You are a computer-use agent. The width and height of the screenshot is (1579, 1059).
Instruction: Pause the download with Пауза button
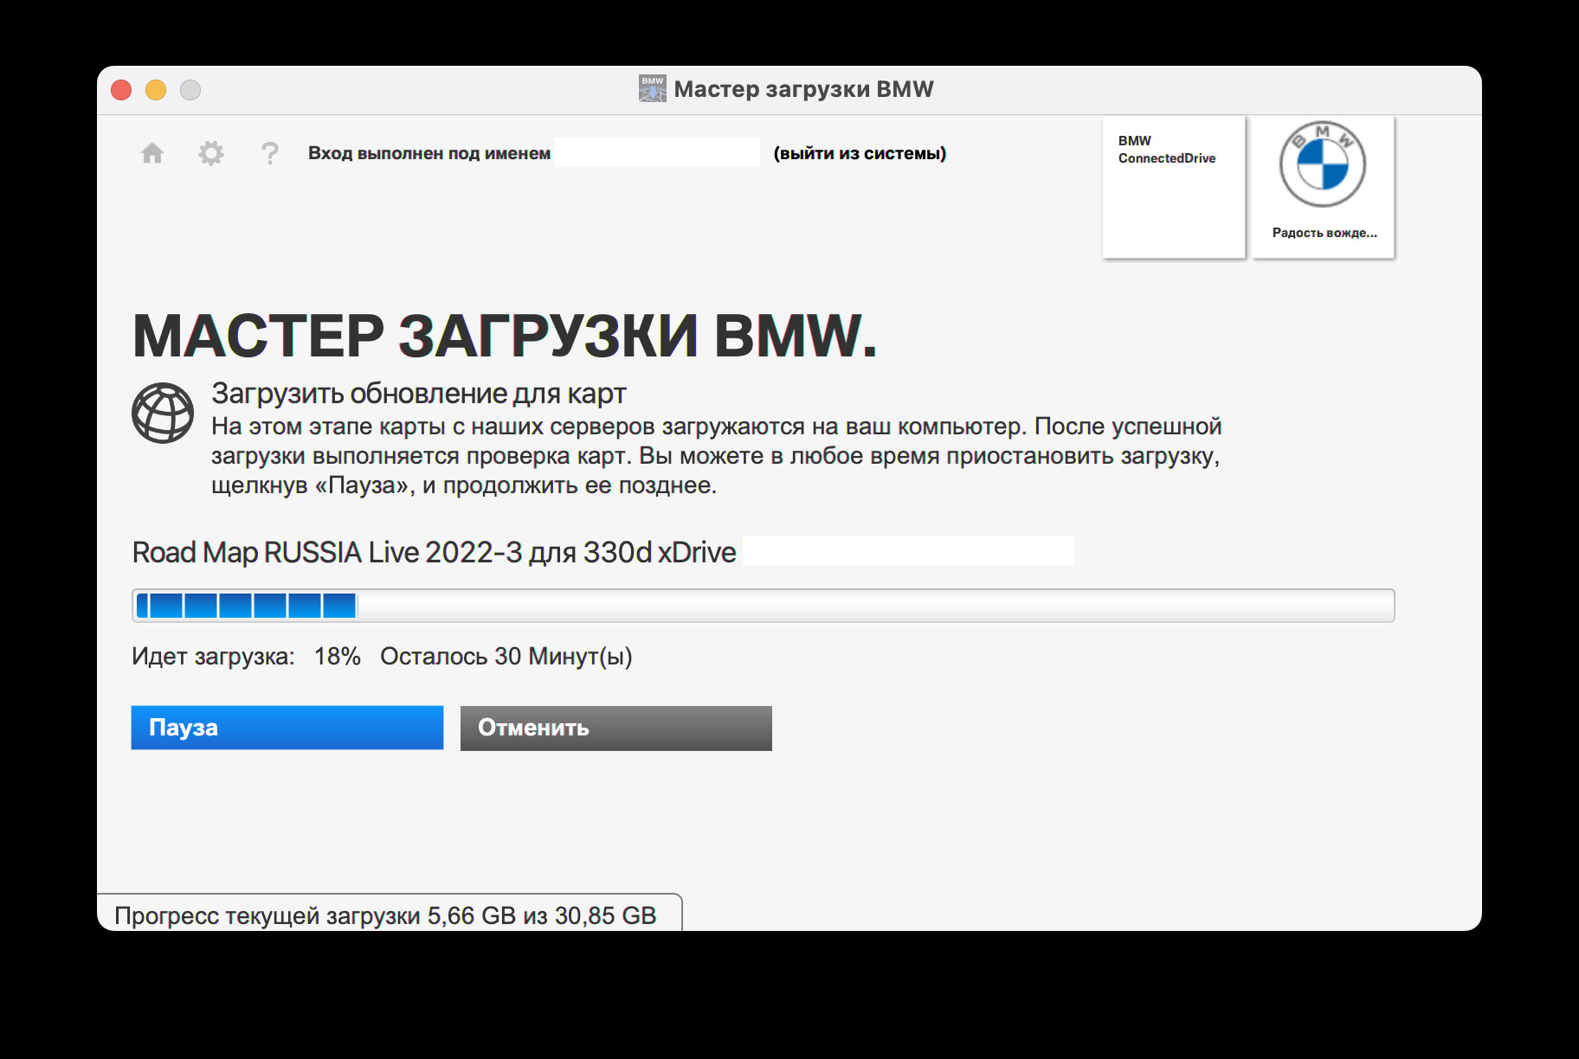click(287, 728)
